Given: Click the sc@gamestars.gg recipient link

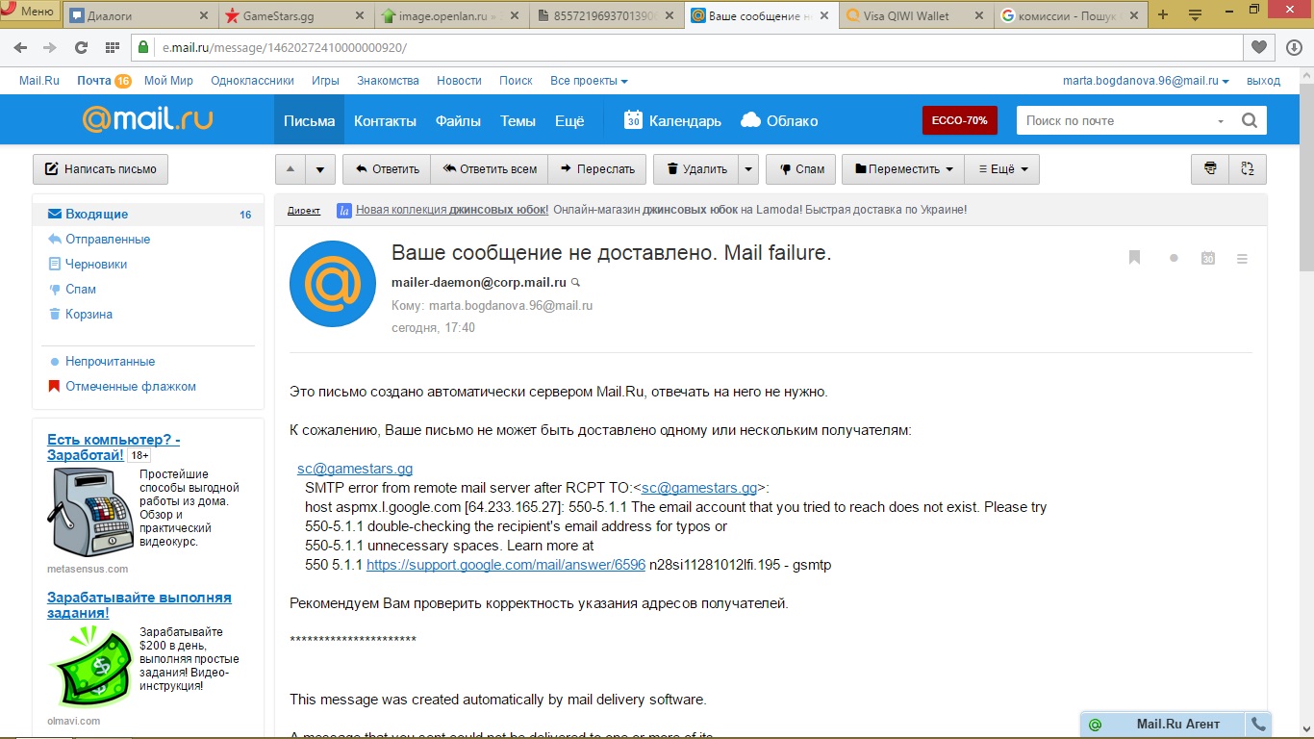Looking at the screenshot, I should pos(355,469).
